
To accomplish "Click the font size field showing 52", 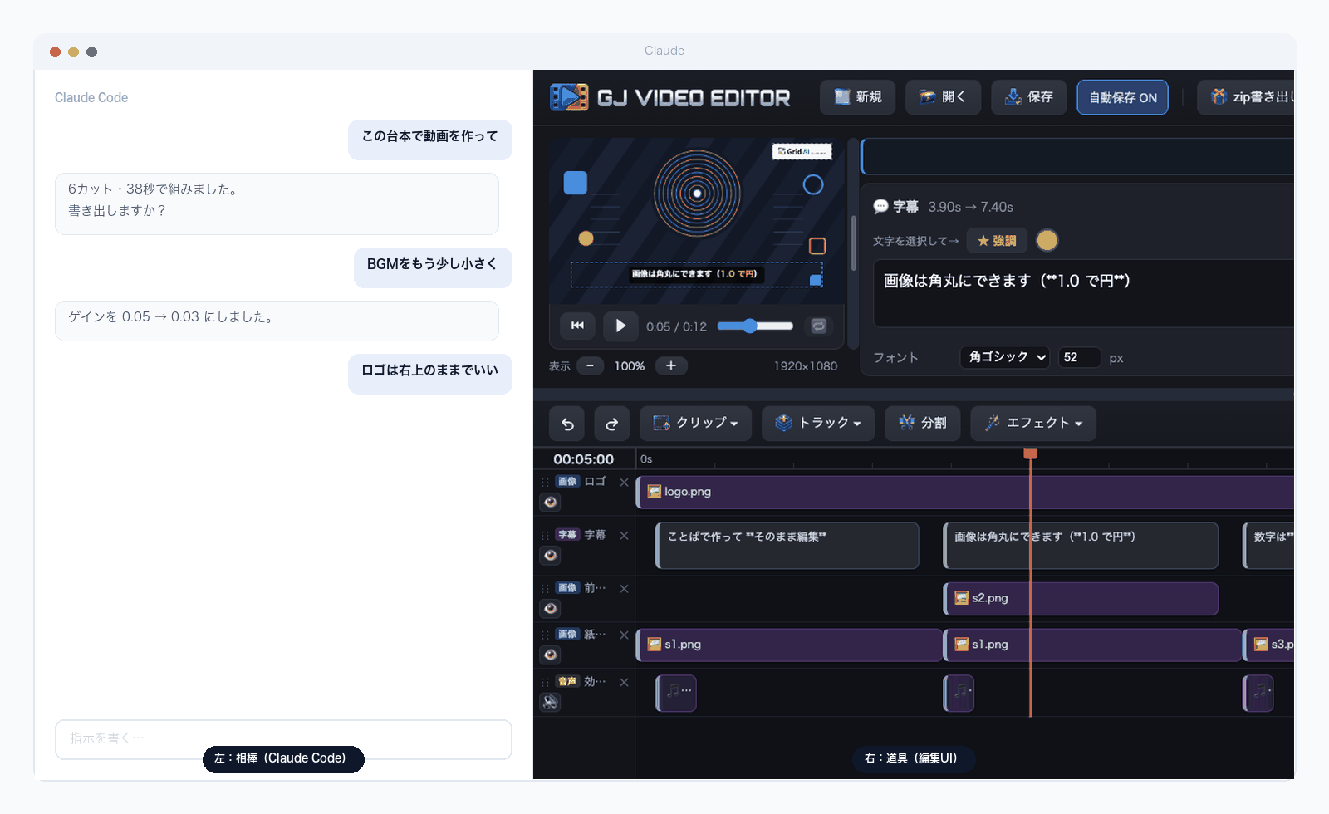I will coord(1079,357).
